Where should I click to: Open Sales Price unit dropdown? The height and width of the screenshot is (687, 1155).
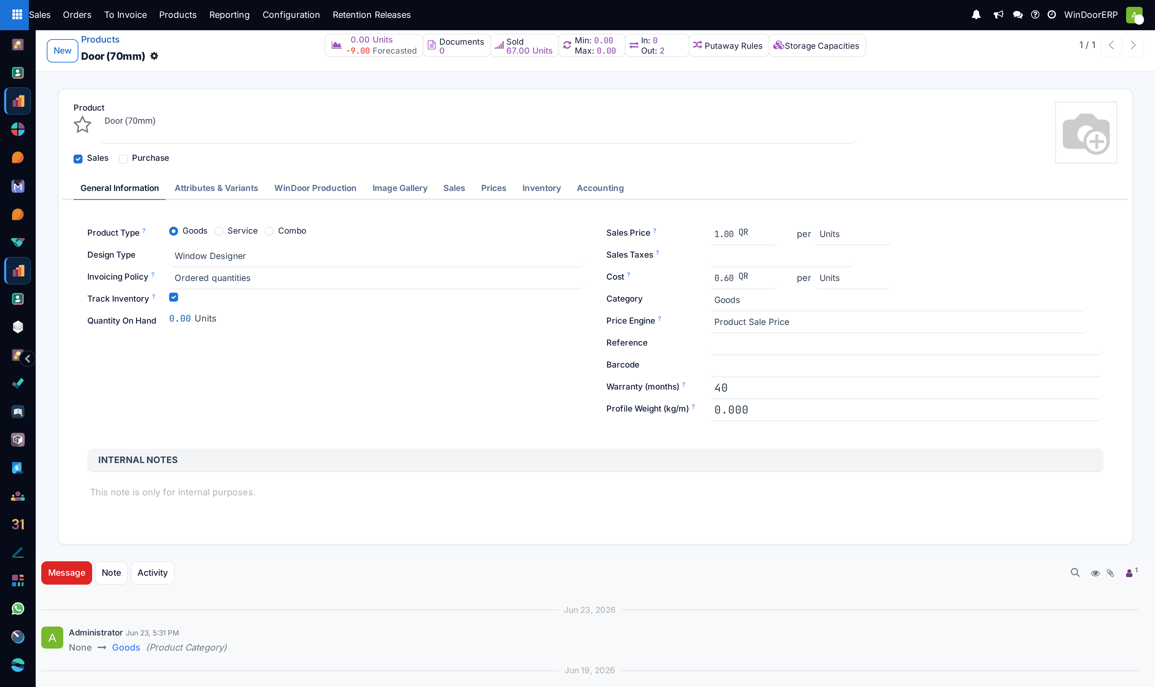tap(852, 234)
